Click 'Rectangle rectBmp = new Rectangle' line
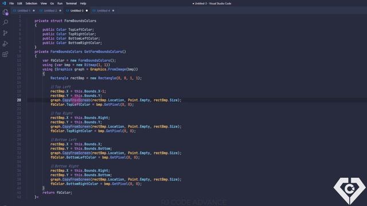The height and width of the screenshot is (206, 367). (96, 78)
